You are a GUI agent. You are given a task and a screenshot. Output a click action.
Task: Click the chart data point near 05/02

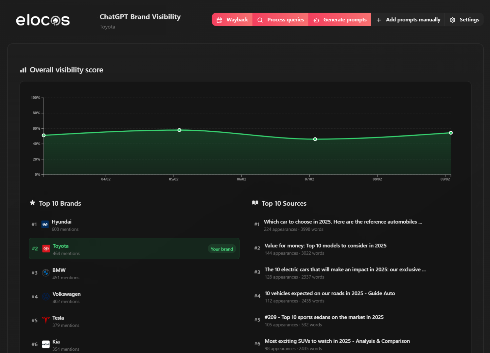tap(179, 130)
